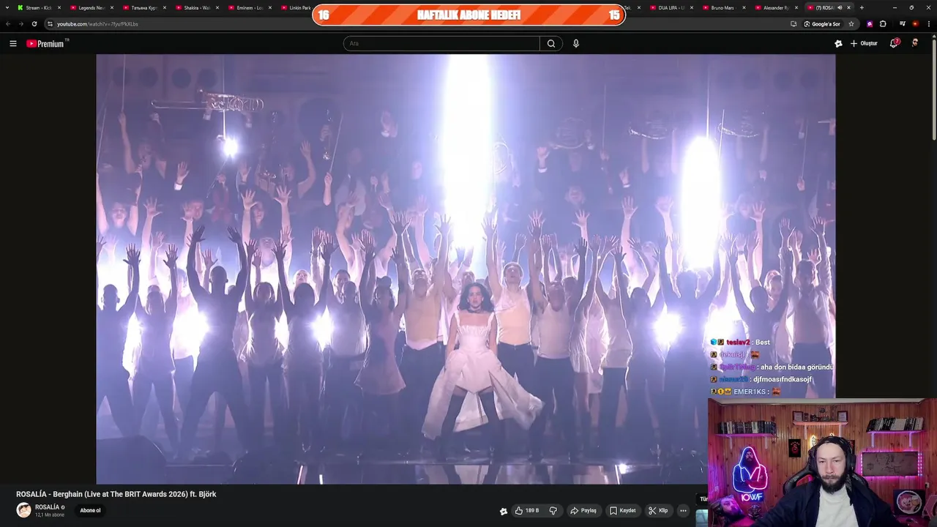
Task: Open a new browser tab
Action: point(862,7)
